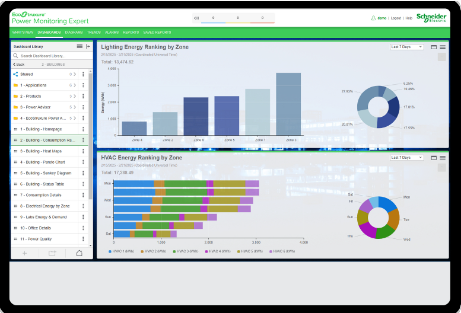
Task: Collapse the Dashboard Library panel
Action: [88, 46]
